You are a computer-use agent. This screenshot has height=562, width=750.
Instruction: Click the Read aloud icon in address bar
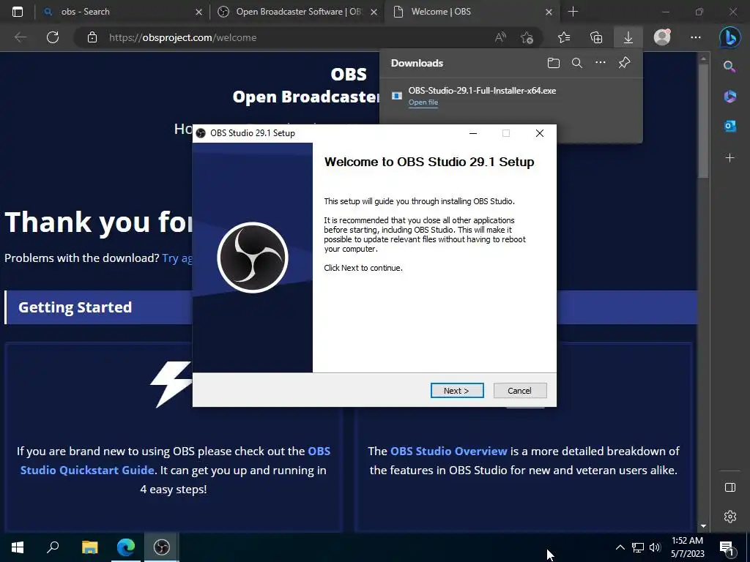pos(500,37)
